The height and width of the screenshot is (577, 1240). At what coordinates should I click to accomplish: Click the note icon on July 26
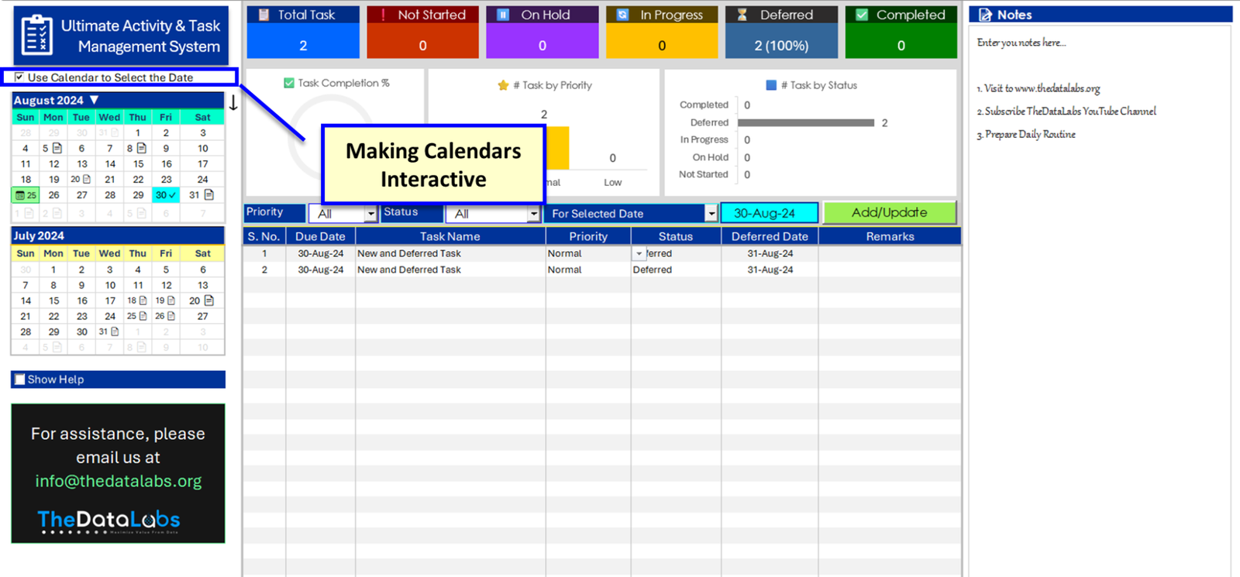[x=170, y=316]
